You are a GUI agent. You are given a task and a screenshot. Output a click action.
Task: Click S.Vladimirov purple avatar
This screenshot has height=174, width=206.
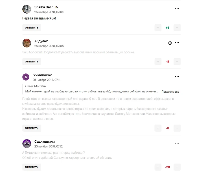coord(26,77)
